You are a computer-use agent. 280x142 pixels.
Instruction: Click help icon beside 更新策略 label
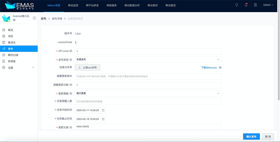click(71, 93)
